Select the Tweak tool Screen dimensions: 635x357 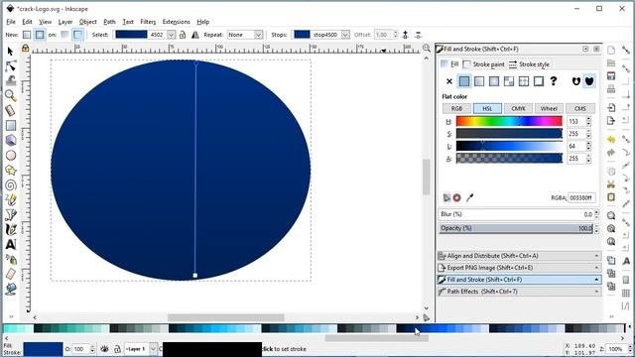pos(11,80)
